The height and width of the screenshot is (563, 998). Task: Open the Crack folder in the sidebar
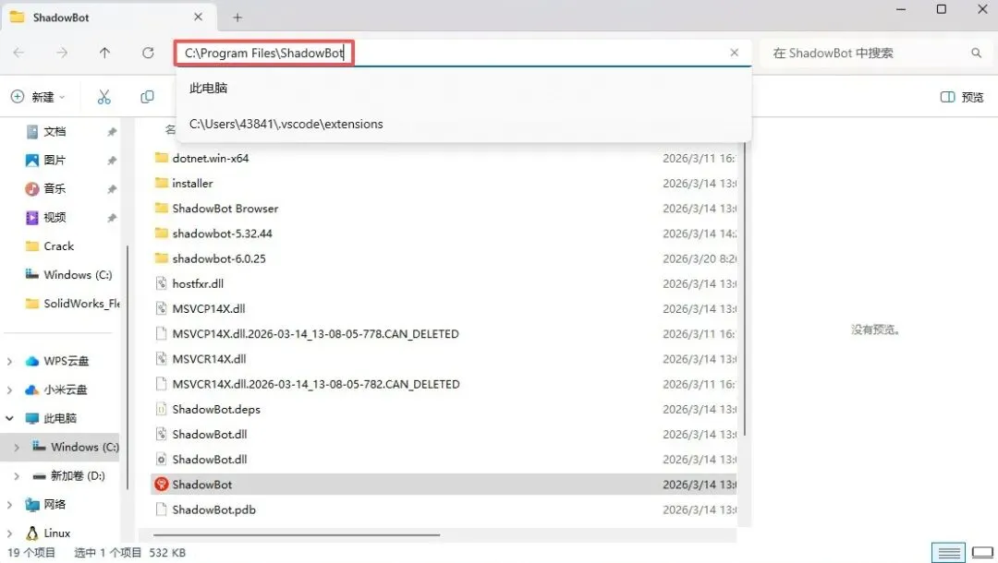tap(58, 246)
